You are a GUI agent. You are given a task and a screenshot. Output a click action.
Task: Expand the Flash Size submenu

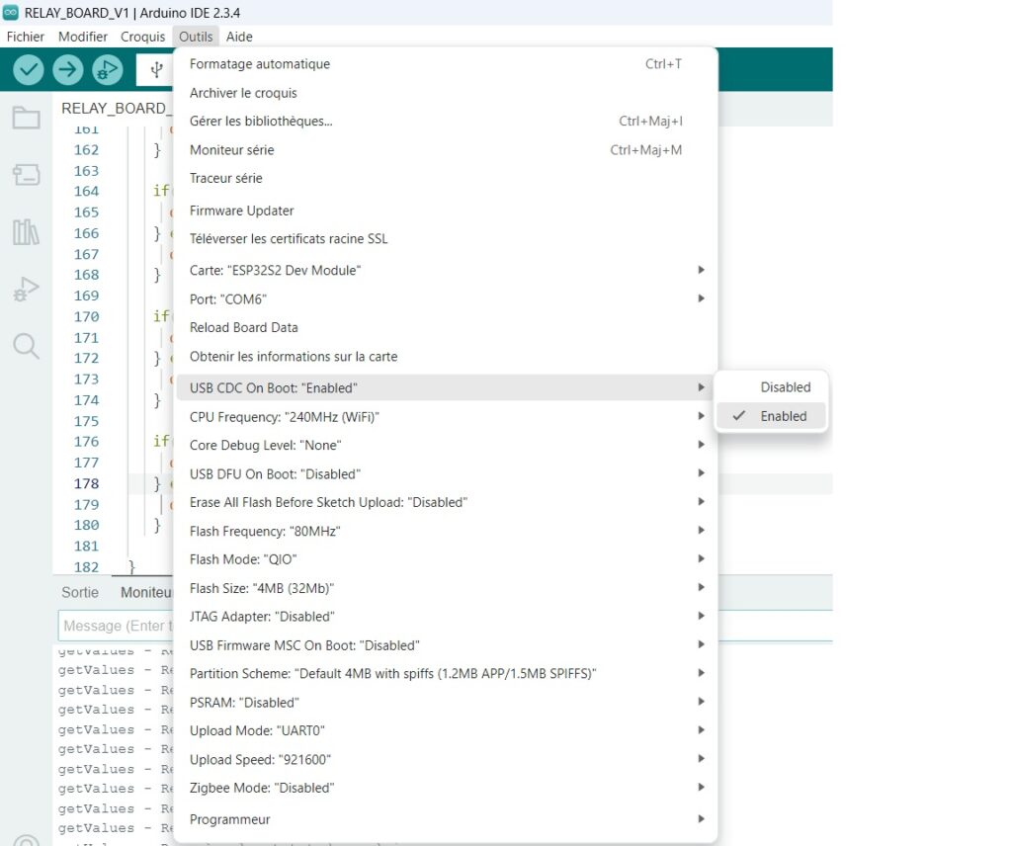tap(445, 588)
